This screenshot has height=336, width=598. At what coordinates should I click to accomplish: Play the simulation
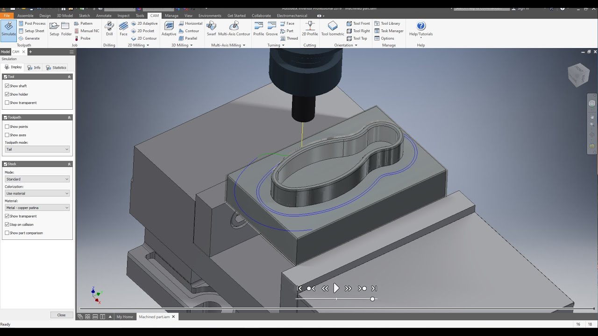click(336, 288)
